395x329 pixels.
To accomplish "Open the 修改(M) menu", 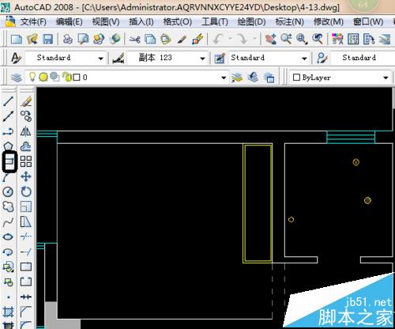I will (x=329, y=21).
